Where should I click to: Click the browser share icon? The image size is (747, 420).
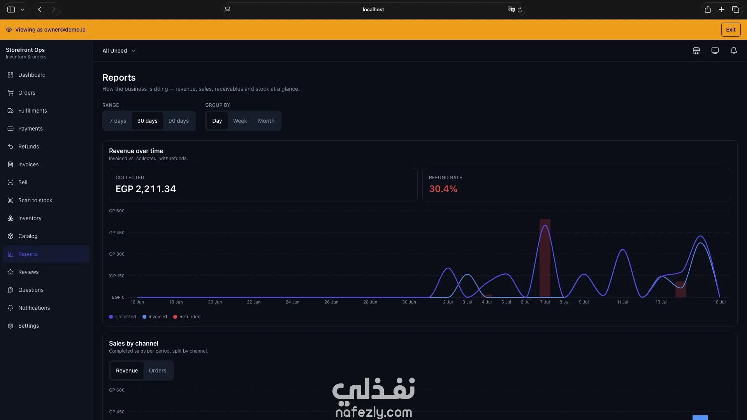[708, 9]
